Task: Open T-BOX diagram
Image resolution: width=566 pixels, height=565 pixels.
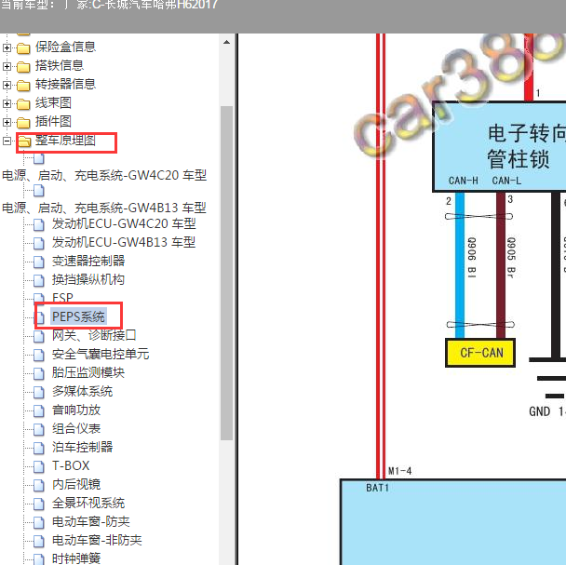Action: tap(71, 465)
